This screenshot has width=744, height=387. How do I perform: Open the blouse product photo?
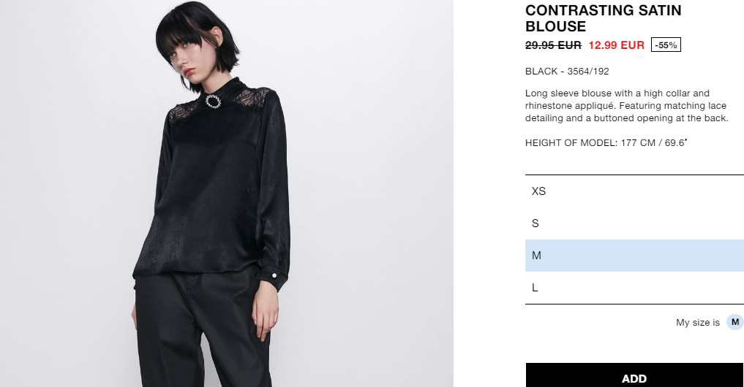[x=227, y=193]
